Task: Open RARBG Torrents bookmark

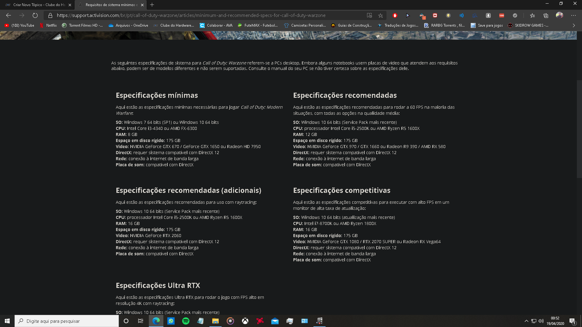Action: pos(444,25)
